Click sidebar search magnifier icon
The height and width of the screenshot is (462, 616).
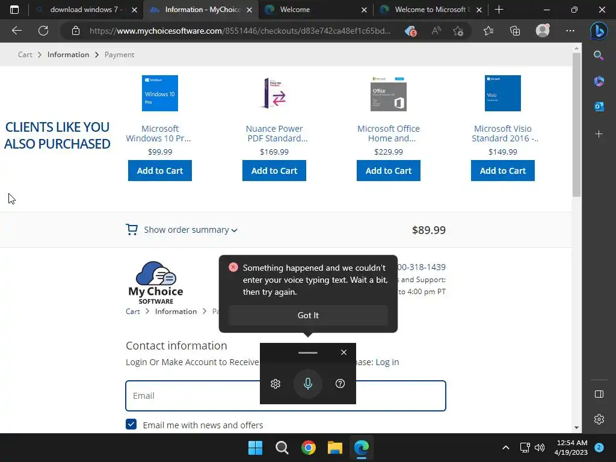tap(599, 55)
